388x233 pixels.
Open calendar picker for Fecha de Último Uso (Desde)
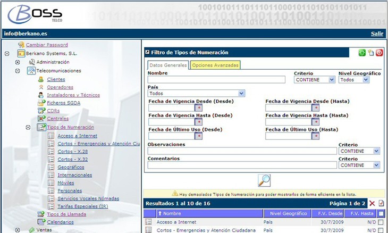(x=197, y=136)
